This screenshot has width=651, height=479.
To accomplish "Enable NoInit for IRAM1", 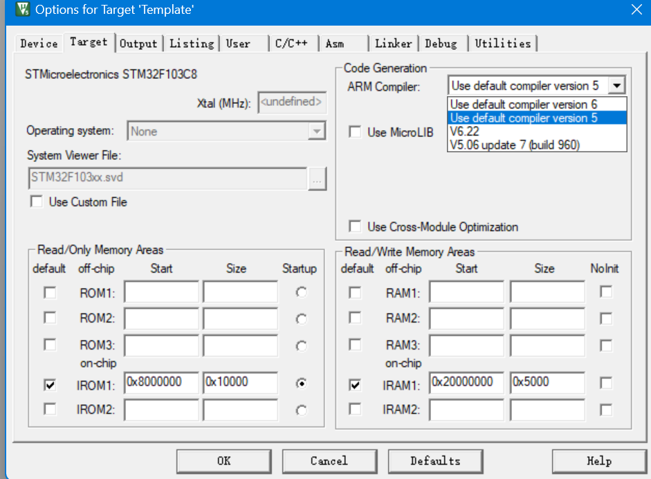I will pos(606,383).
